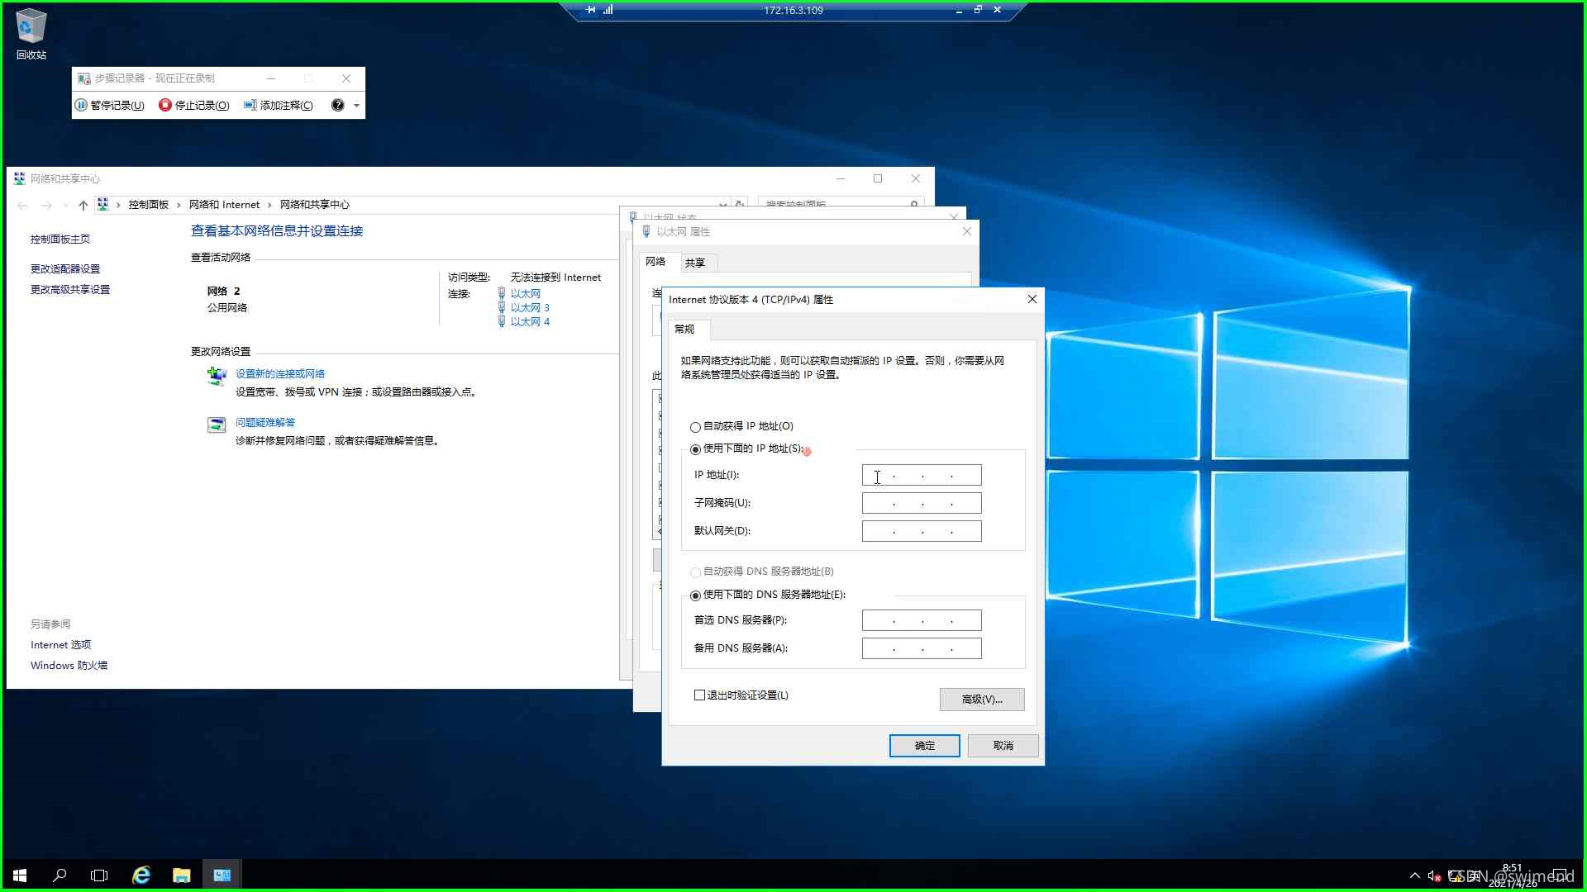Close the IPv4 properties dialog
Screen dimensions: 1587x892
(x=1032, y=299)
